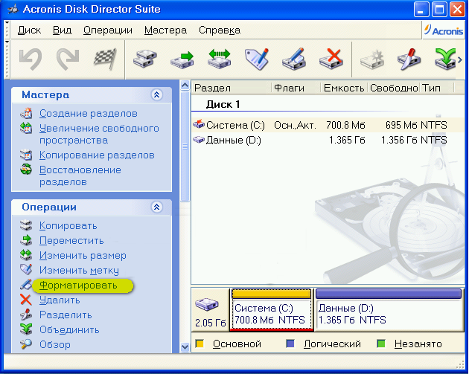Image resolution: width=469 pixels, height=374 pixels.
Task: Sort by Тип column header
Action: (x=437, y=88)
